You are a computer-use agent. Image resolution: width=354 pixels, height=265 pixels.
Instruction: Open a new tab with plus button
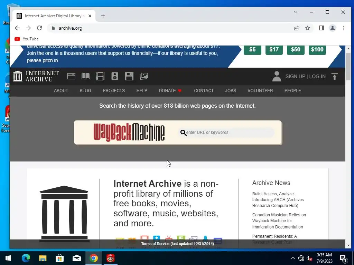tap(103, 16)
